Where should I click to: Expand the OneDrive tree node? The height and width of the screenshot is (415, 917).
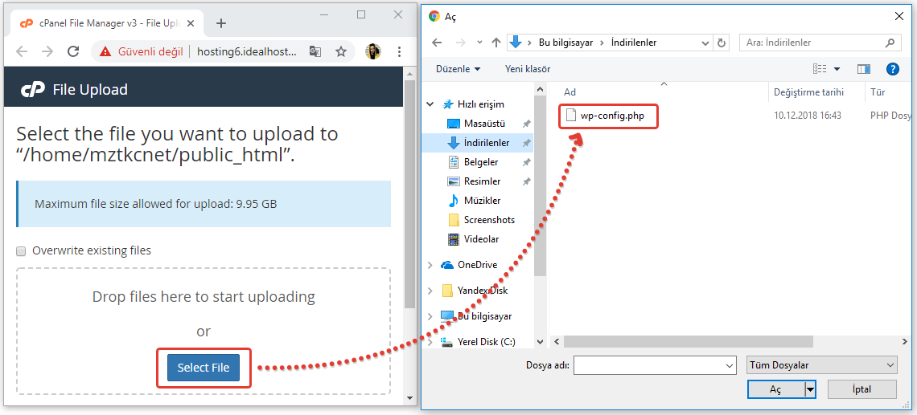click(430, 265)
